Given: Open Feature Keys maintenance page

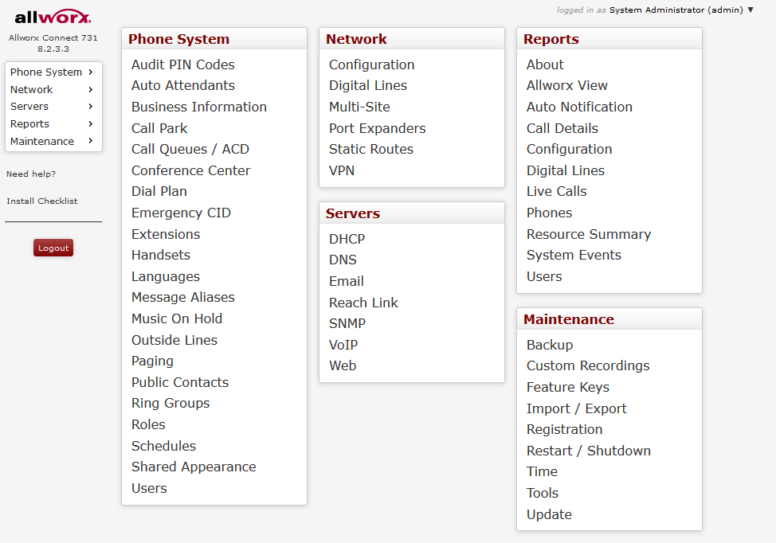Looking at the screenshot, I should pos(567,387).
